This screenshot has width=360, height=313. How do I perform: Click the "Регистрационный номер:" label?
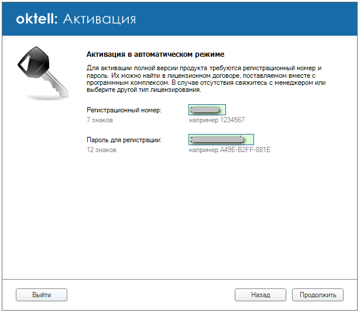point(124,109)
